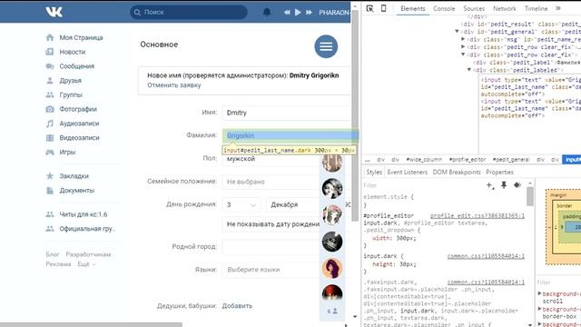The width and height of the screenshot is (581, 327).
Task: Open Семейное положение dropdown
Action: pyautogui.click(x=271, y=182)
